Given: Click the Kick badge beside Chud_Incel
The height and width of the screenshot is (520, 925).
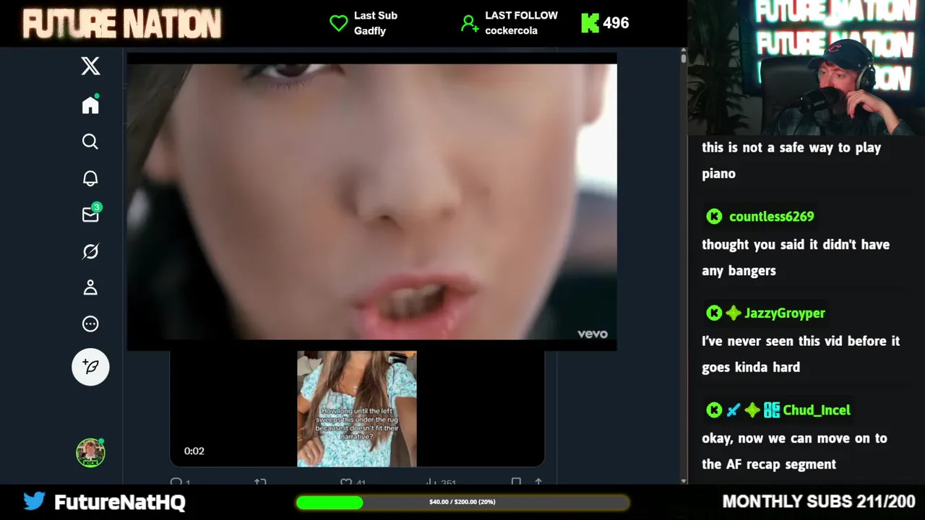Looking at the screenshot, I should [x=714, y=410].
